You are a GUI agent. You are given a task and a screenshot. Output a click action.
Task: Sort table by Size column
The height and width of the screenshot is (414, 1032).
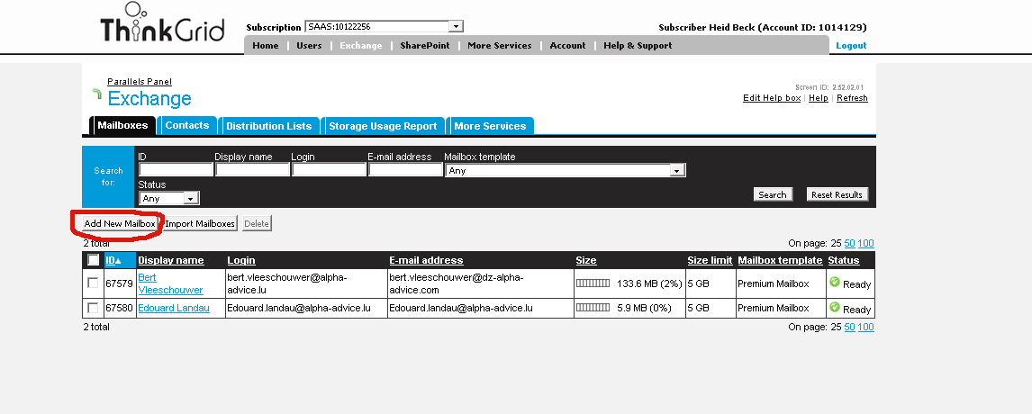(x=585, y=260)
